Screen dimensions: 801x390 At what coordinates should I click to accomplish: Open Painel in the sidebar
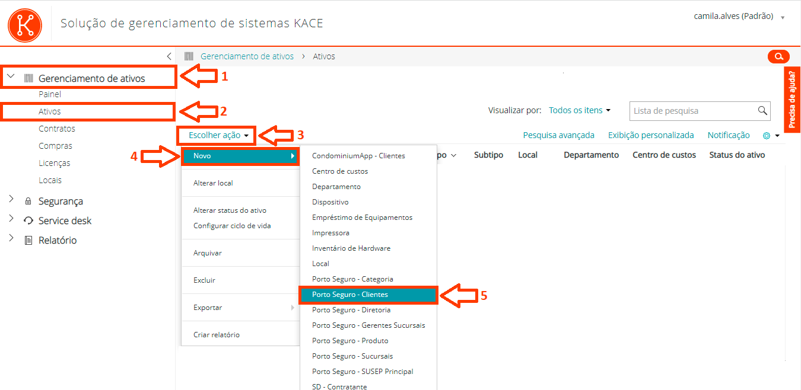pyautogui.click(x=50, y=94)
